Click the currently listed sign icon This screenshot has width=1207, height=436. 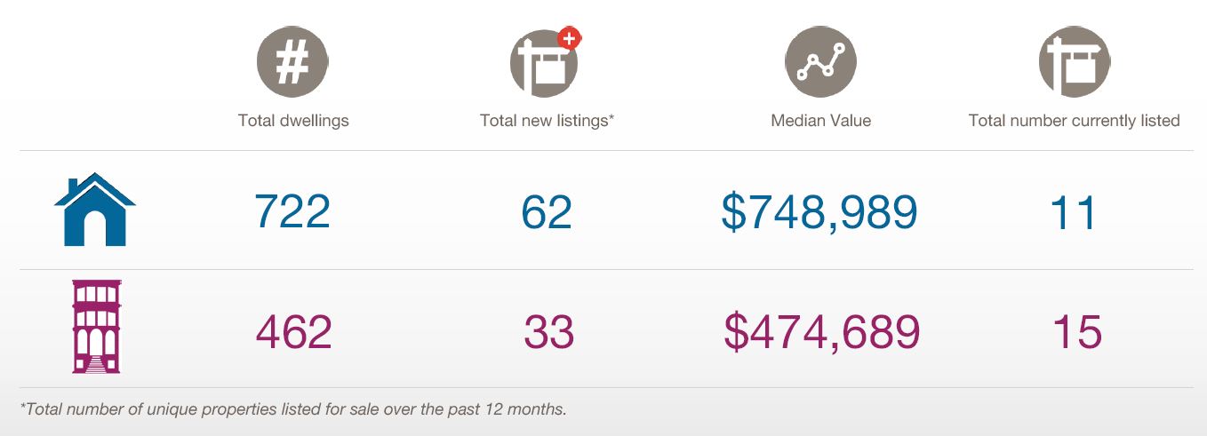[1075, 62]
